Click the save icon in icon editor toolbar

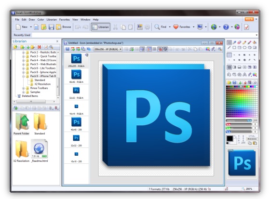[x=67, y=49]
